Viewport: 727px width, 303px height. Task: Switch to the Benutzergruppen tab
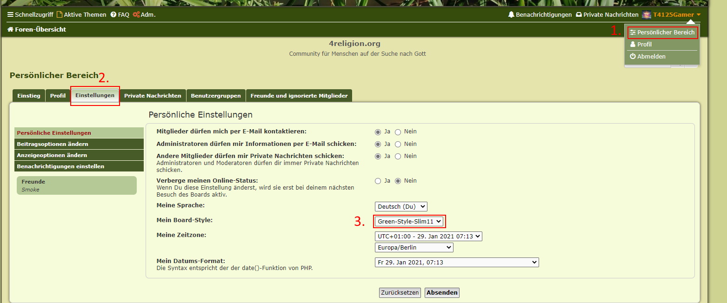click(x=216, y=96)
